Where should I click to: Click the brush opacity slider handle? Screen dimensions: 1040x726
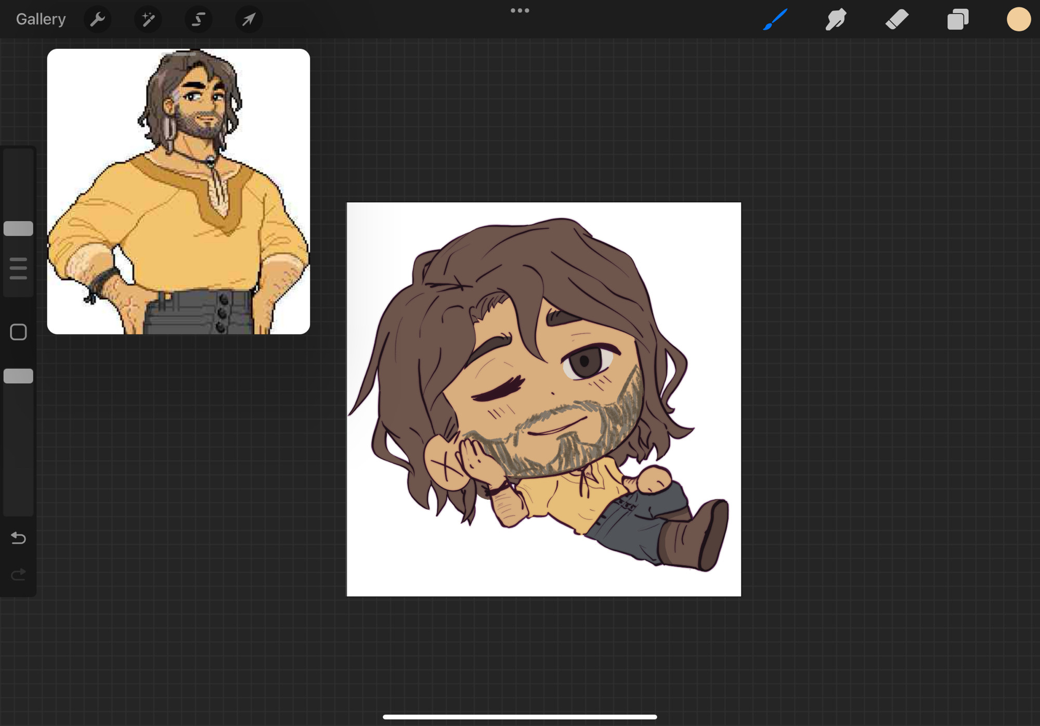pyautogui.click(x=18, y=375)
